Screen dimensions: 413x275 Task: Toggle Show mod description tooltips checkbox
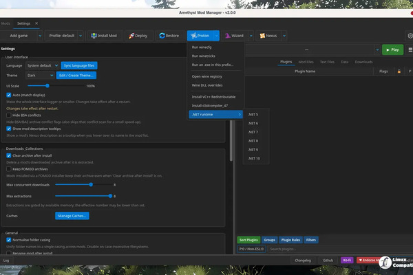pos(9,129)
